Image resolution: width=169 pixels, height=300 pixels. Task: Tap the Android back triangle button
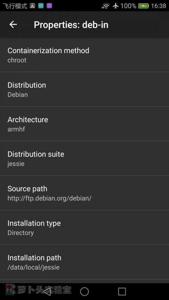47,292
